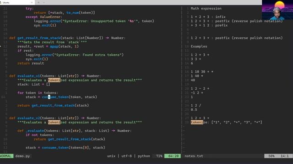
Task: Click the webcam video overlay
Action: (277, 10)
